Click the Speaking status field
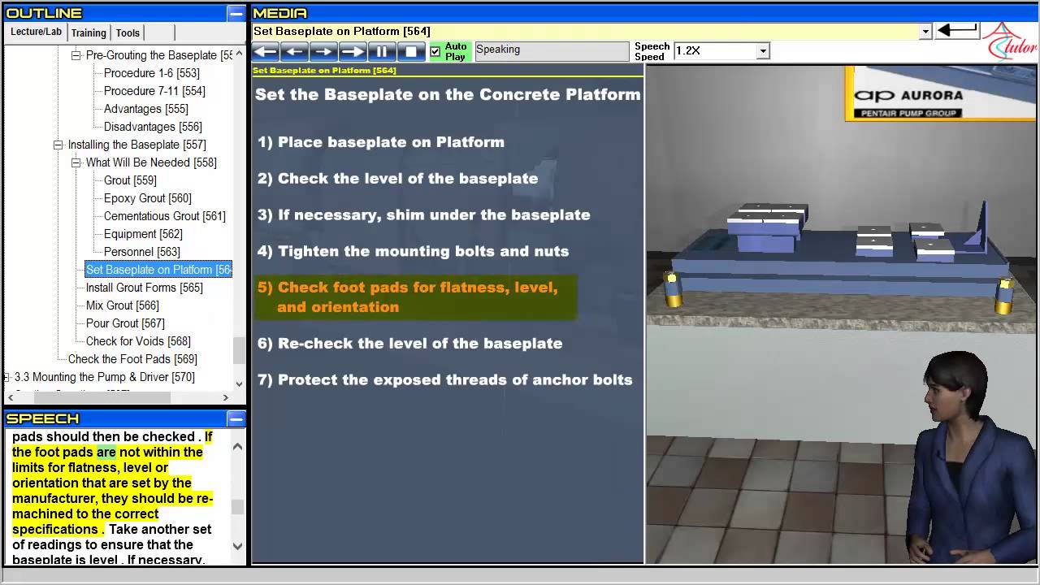 point(552,50)
